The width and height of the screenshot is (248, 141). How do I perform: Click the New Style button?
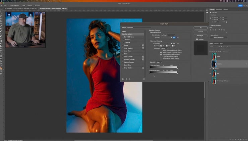(x=200, y=36)
